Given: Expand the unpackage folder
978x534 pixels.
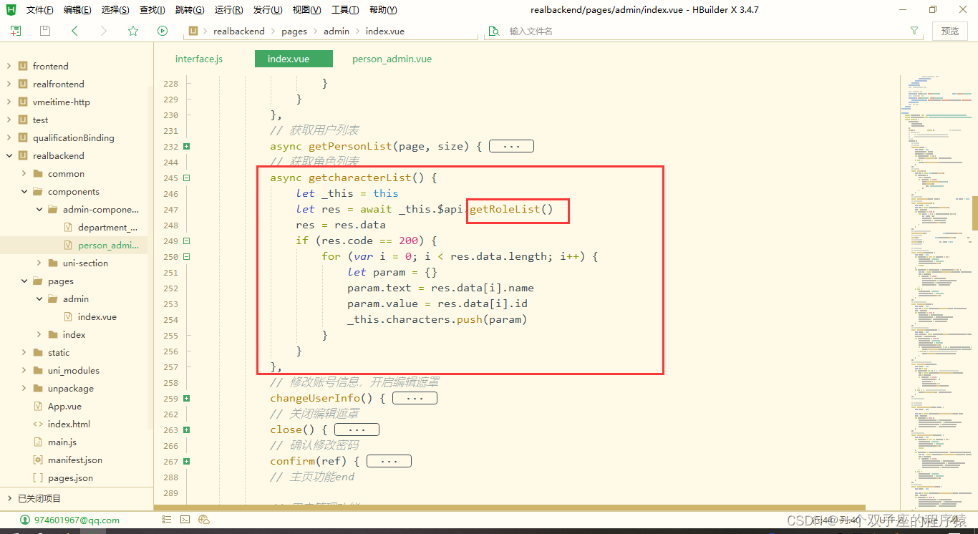Looking at the screenshot, I should 24,388.
